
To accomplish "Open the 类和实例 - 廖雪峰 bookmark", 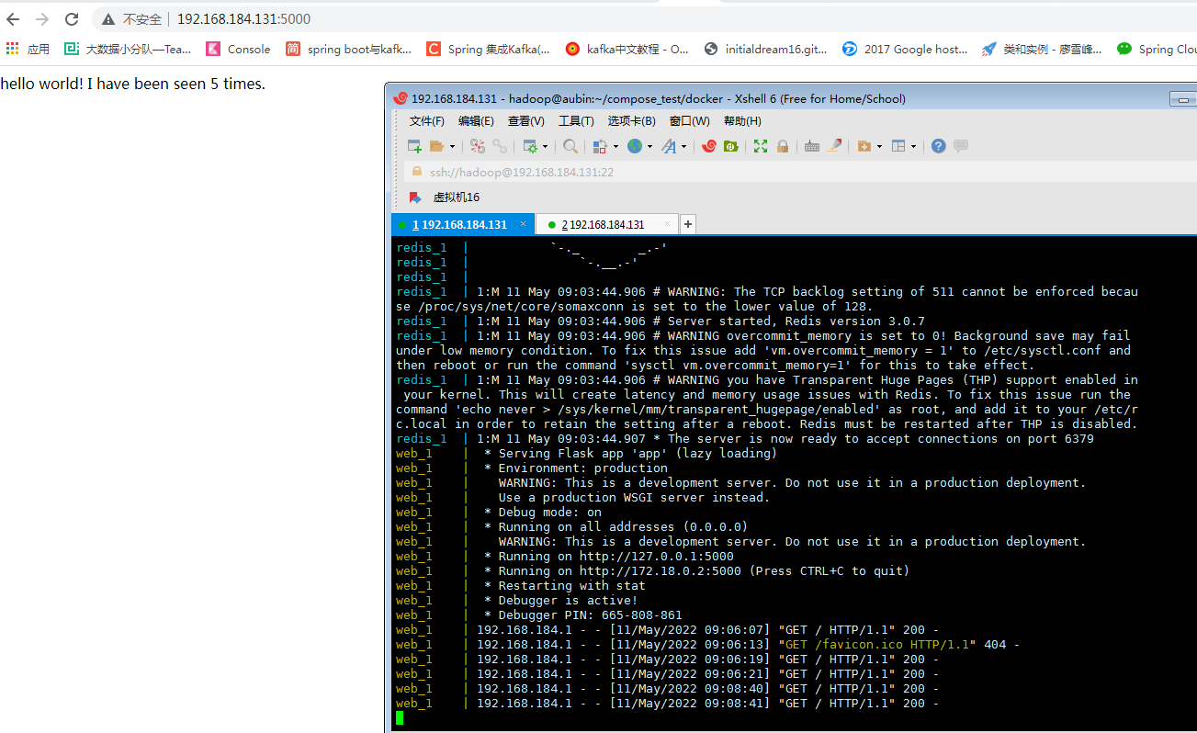I will pyautogui.click(x=1042, y=49).
